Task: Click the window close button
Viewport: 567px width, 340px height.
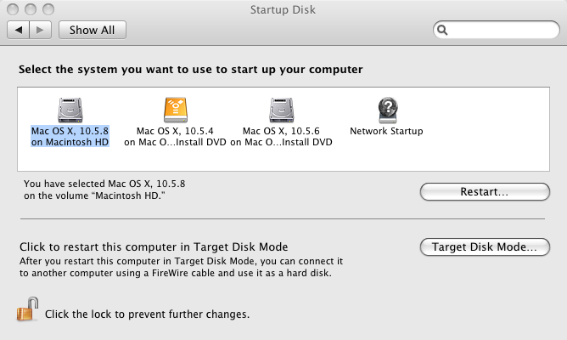Action: point(13,9)
